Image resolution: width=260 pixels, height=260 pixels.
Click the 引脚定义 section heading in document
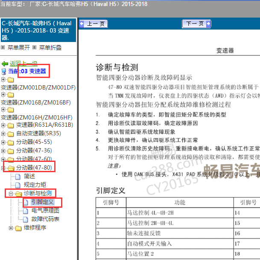coord(111,191)
